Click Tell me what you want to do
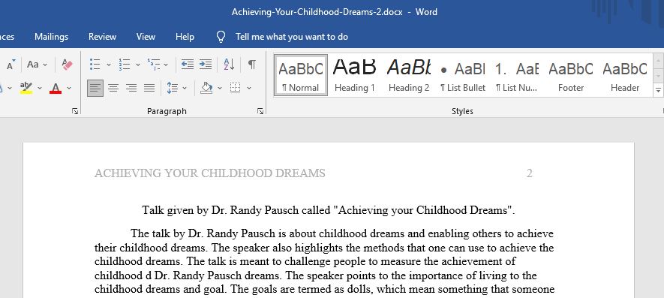This screenshot has height=298, width=664. [x=292, y=37]
